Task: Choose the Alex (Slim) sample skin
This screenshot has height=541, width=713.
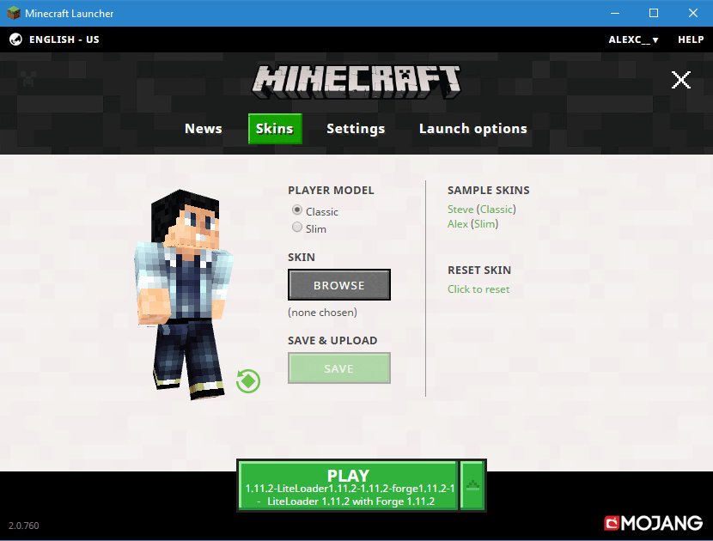Action: point(473,223)
